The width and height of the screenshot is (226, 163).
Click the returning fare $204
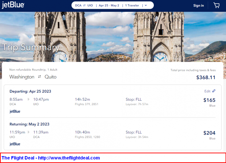pos(209,133)
